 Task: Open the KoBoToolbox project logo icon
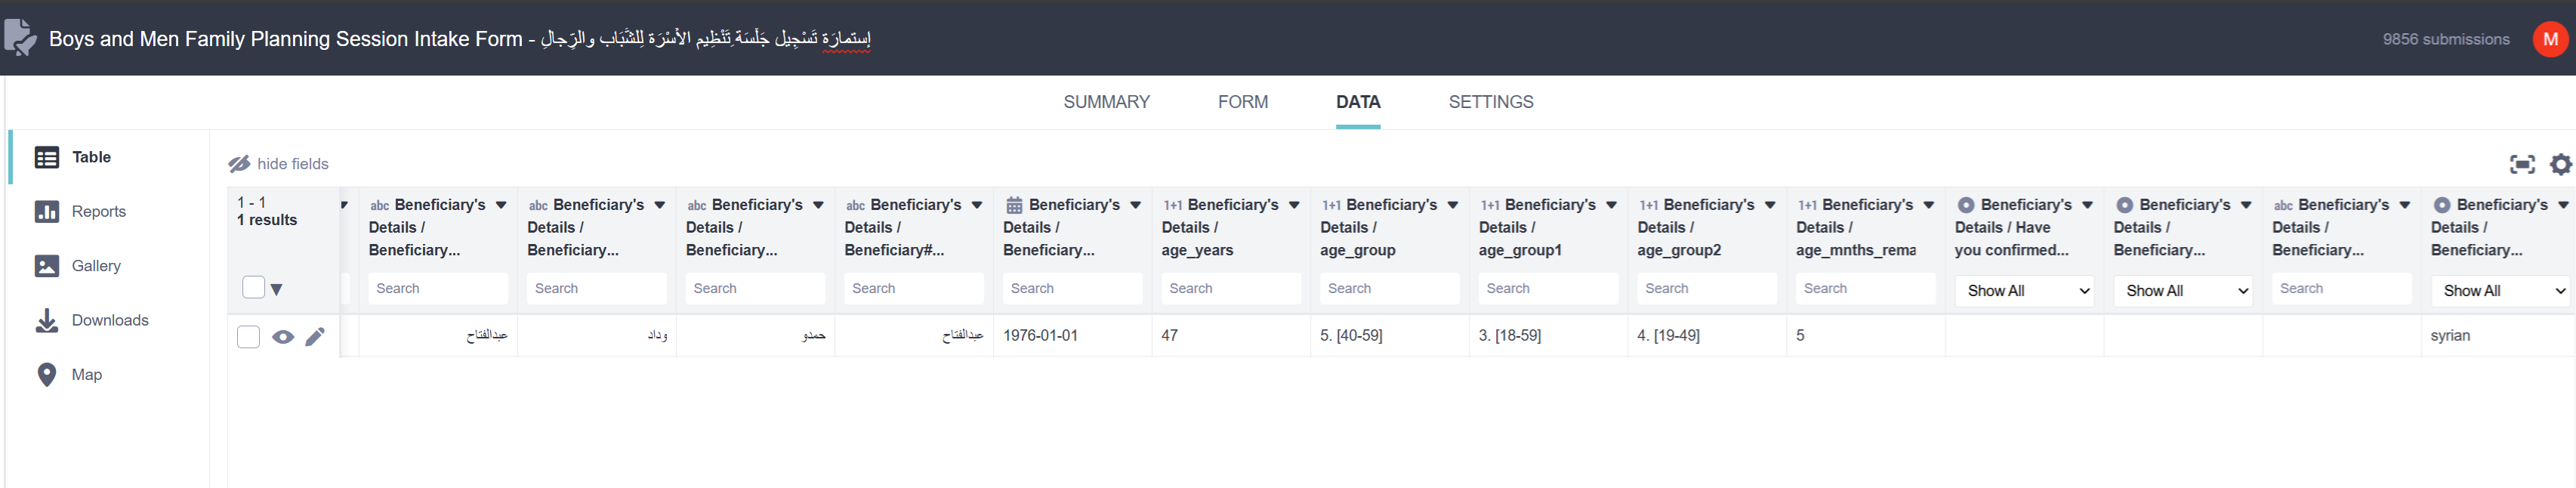point(20,38)
